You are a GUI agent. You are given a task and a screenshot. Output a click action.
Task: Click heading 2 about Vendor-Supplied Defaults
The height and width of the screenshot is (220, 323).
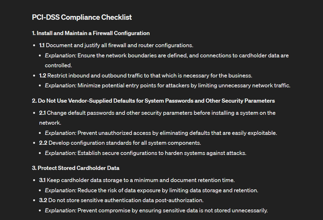click(153, 101)
